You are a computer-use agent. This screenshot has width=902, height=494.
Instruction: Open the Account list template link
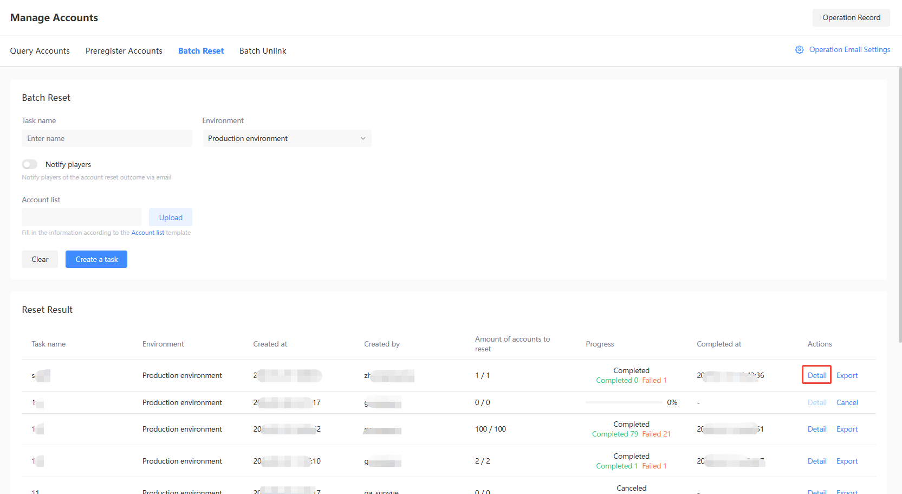click(148, 233)
